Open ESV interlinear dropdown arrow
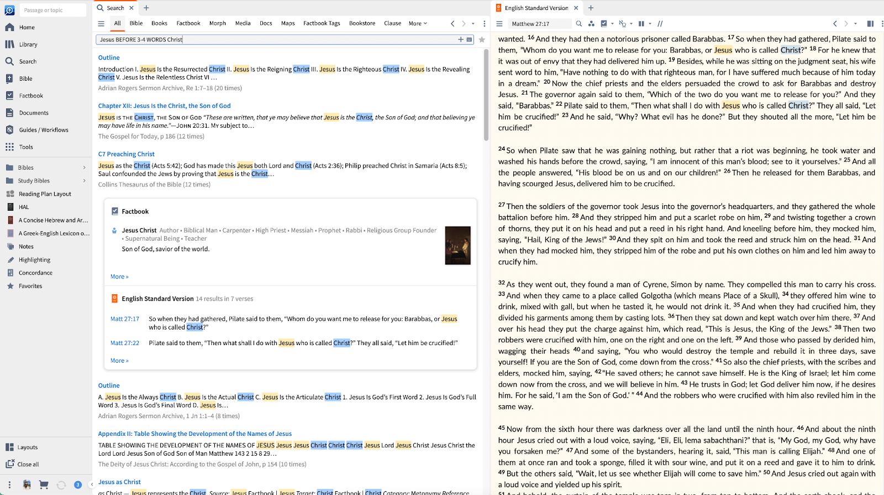This screenshot has width=884, height=495. (x=631, y=24)
